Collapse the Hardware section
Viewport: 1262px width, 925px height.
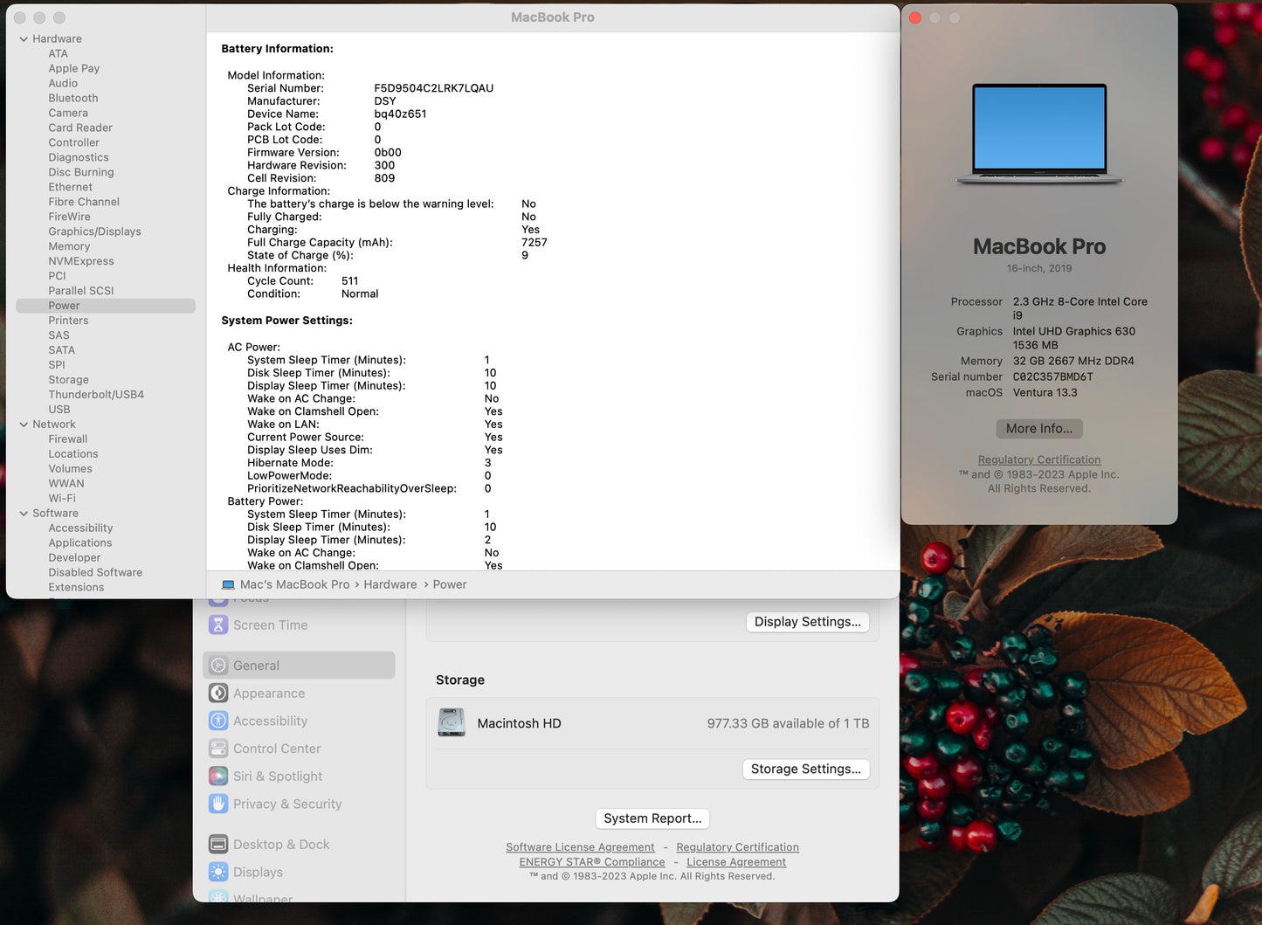click(x=23, y=38)
